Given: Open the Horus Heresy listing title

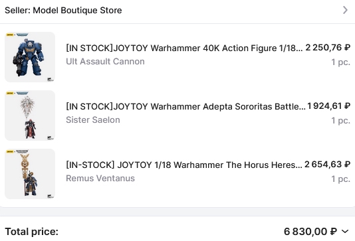Looking at the screenshot, I should click(184, 165).
